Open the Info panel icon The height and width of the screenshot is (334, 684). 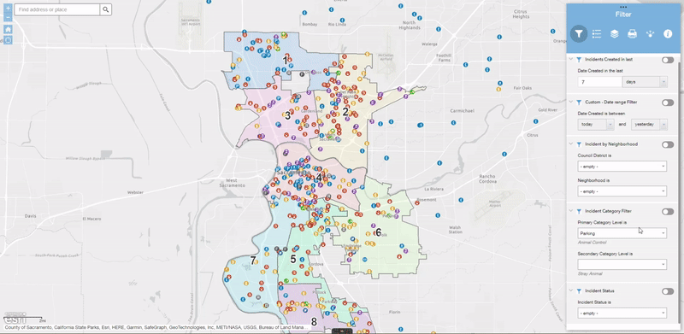point(668,33)
